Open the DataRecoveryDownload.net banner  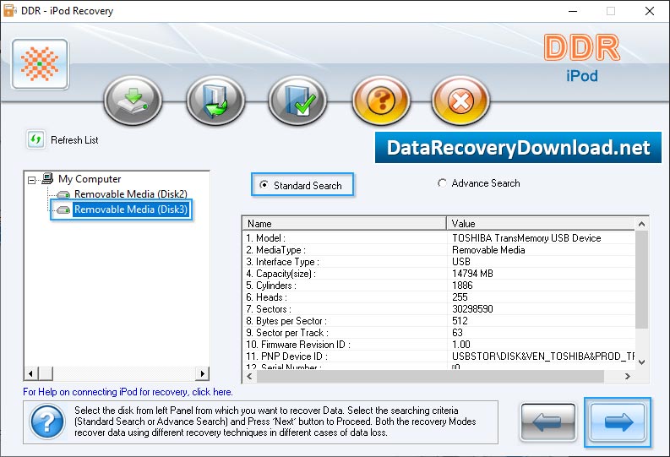pyautogui.click(x=518, y=147)
